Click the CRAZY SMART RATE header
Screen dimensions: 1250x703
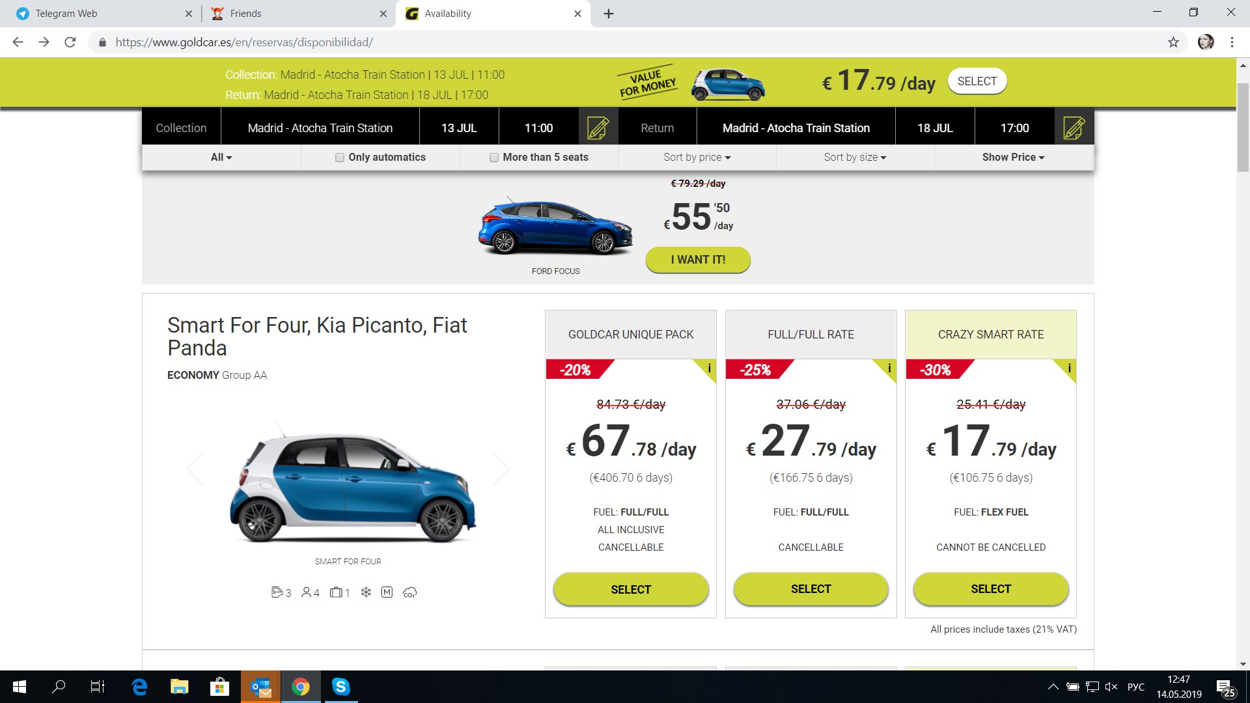click(x=991, y=335)
